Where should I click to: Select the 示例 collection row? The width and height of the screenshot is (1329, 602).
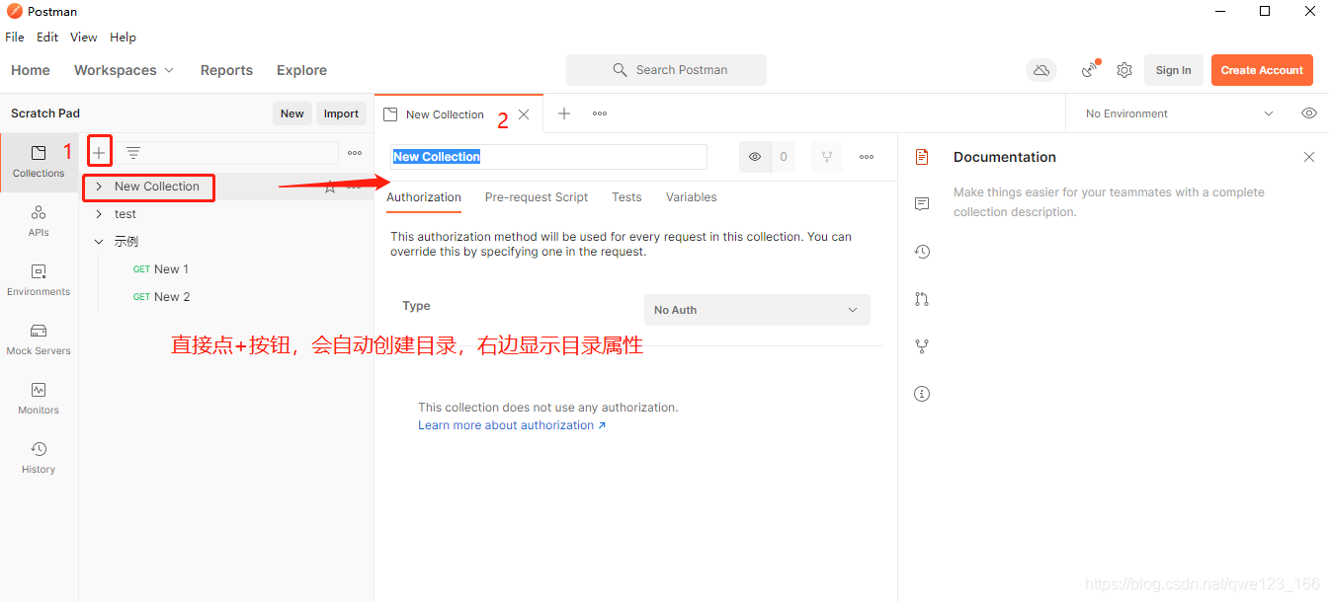pos(226,242)
